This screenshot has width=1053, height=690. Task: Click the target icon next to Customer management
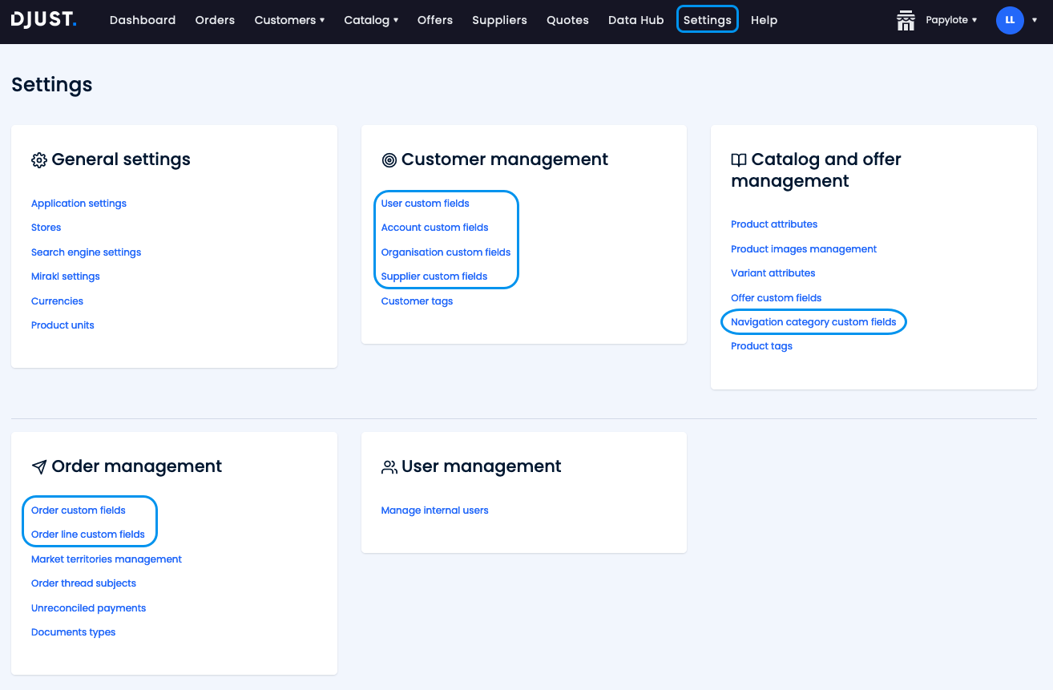pos(389,159)
